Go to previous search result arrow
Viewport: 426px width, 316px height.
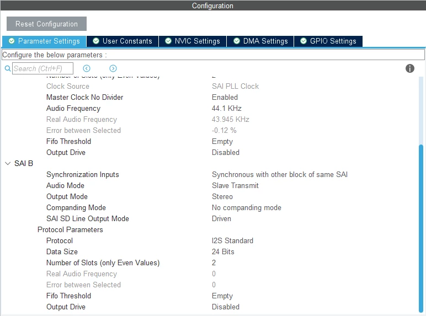87,68
